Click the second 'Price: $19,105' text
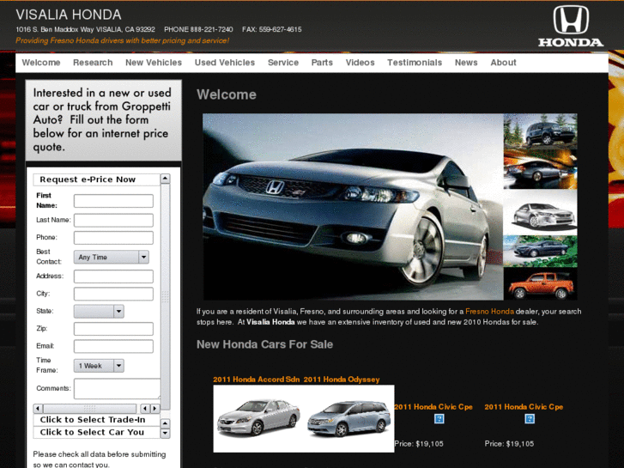The width and height of the screenshot is (624, 468). click(509, 444)
